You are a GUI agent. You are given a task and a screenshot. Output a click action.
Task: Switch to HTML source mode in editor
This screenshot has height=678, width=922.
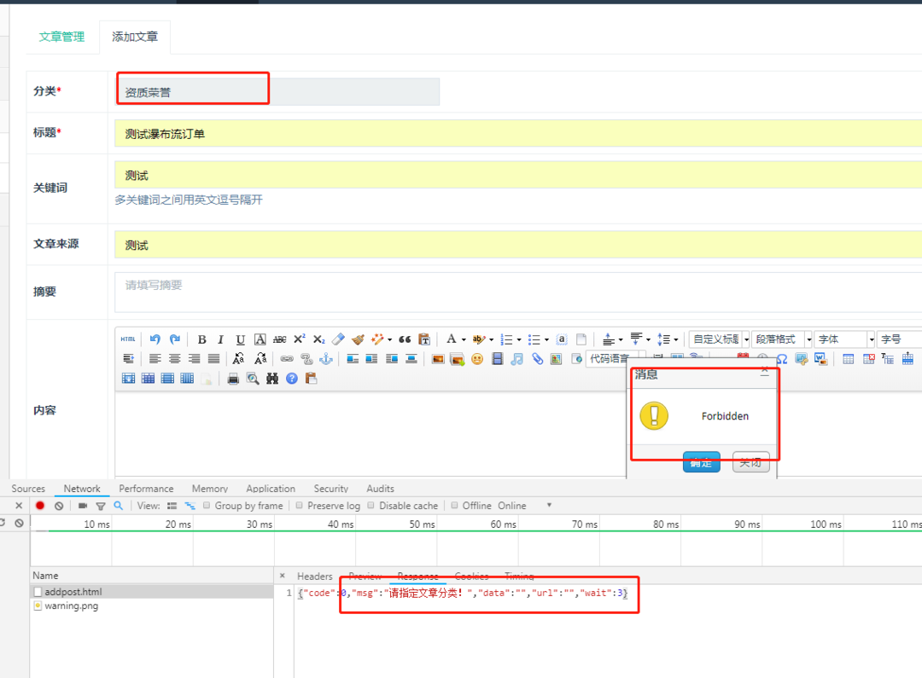pos(128,339)
